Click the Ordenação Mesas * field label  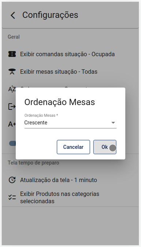click(x=41, y=115)
